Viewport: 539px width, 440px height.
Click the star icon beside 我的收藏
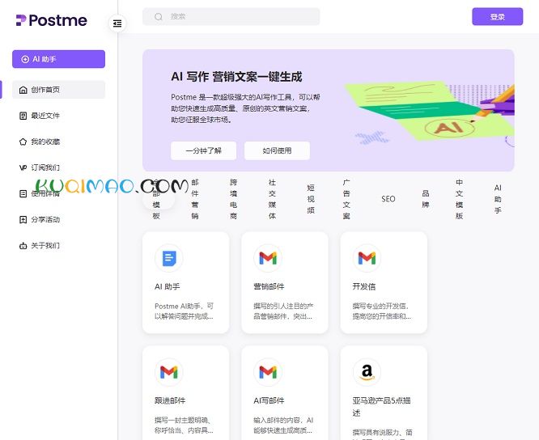point(23,142)
